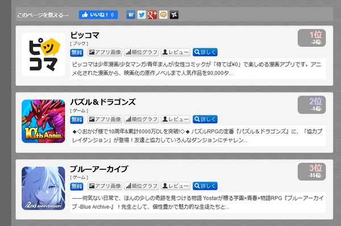Click the パズル&ドラゴンズ description text

pyautogui.click(x=198, y=136)
